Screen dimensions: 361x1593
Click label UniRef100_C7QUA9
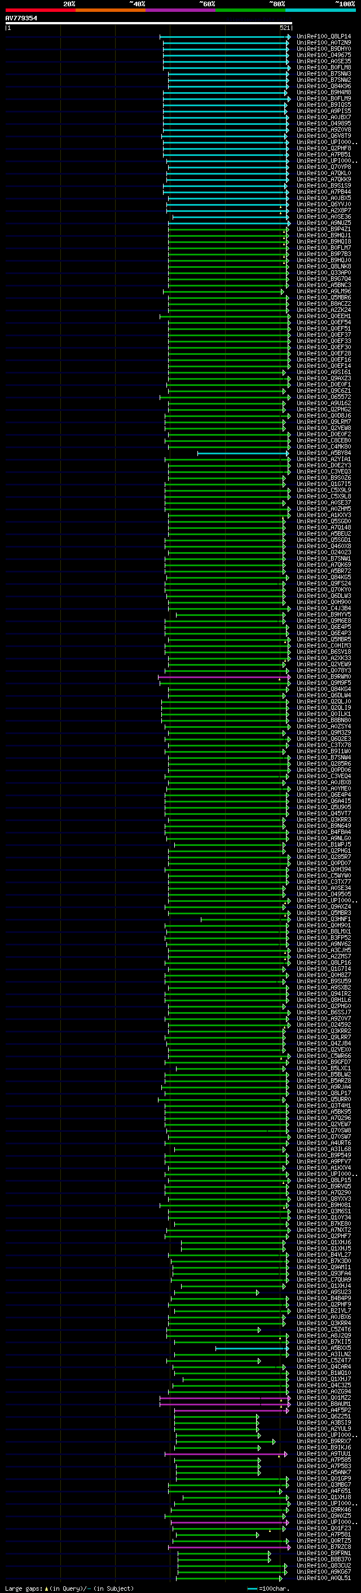pyautogui.click(x=324, y=1279)
